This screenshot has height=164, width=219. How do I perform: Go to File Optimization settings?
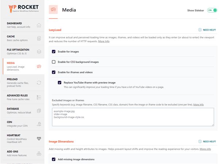click(23, 52)
